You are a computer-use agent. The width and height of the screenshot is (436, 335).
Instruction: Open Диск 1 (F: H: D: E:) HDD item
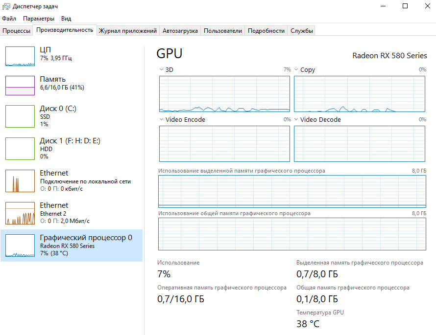[70, 148]
